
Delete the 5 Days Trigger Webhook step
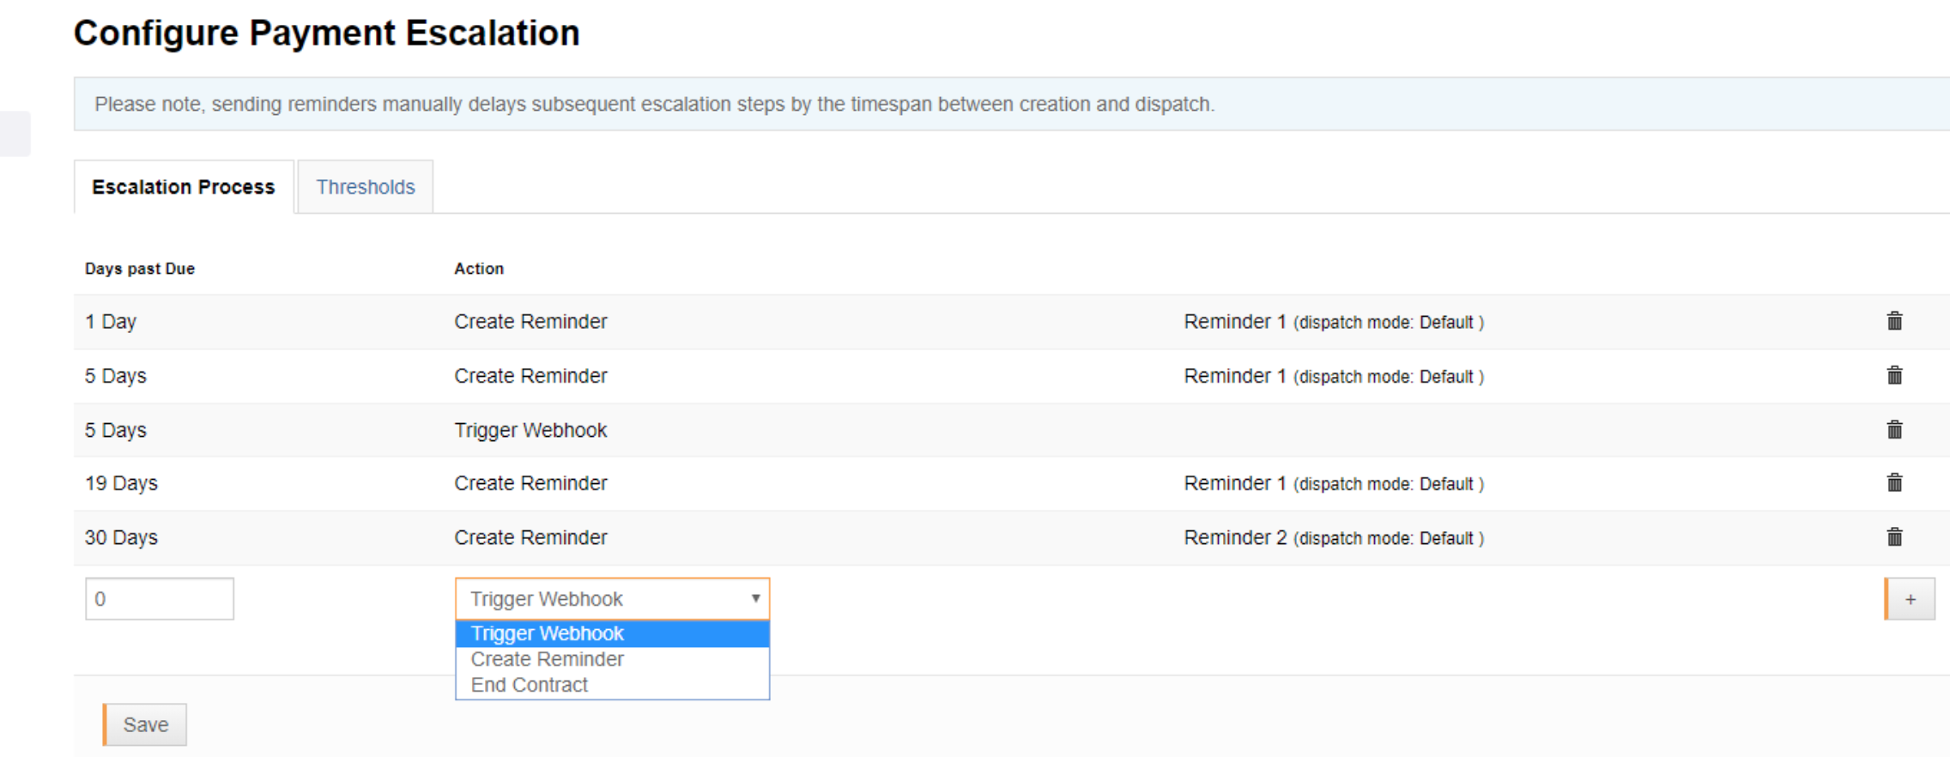pos(1894,429)
